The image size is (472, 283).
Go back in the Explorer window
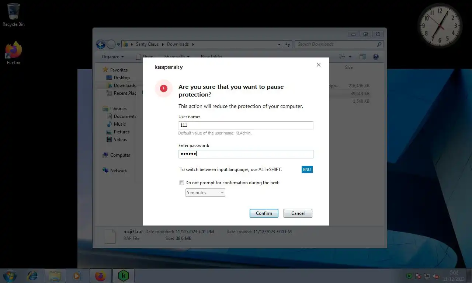click(101, 44)
